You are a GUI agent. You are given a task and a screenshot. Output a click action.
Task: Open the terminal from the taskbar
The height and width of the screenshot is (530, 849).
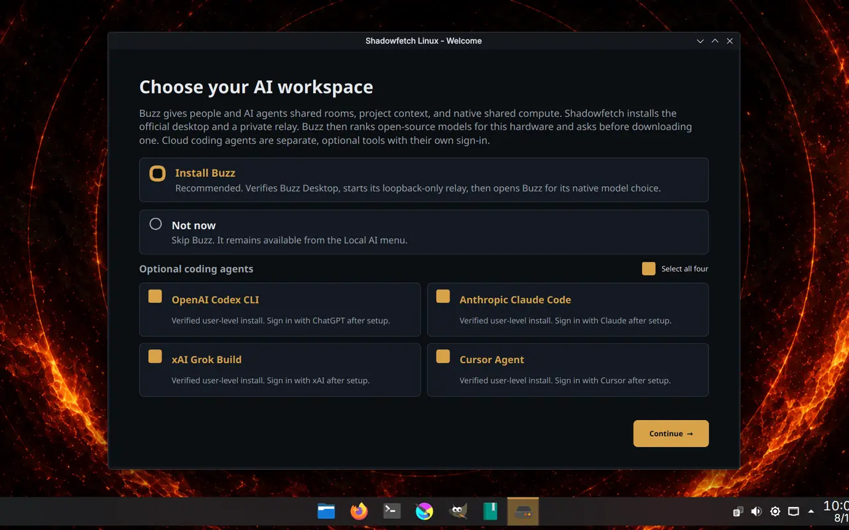pos(392,511)
